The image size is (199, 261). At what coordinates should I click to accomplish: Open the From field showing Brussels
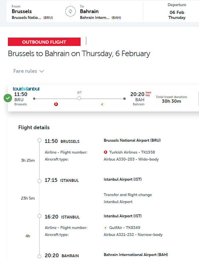[x=32, y=12]
